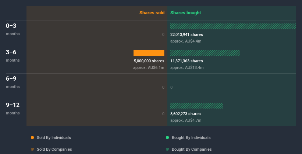Select the Sold By Companies legend label
Viewport: 302px width, 154px height.
click(x=54, y=149)
